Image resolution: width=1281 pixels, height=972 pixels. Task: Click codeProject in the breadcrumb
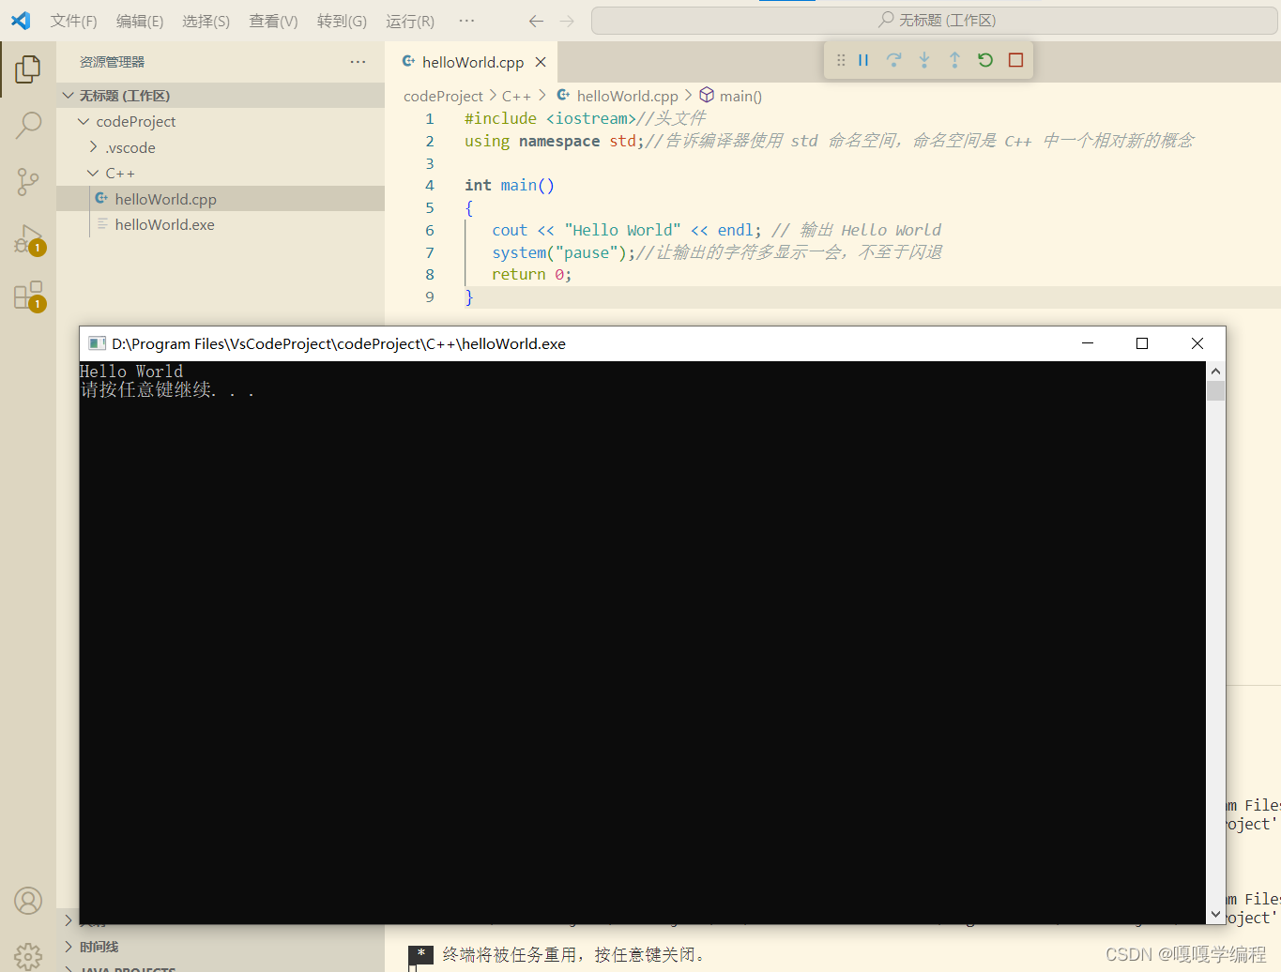click(x=443, y=96)
